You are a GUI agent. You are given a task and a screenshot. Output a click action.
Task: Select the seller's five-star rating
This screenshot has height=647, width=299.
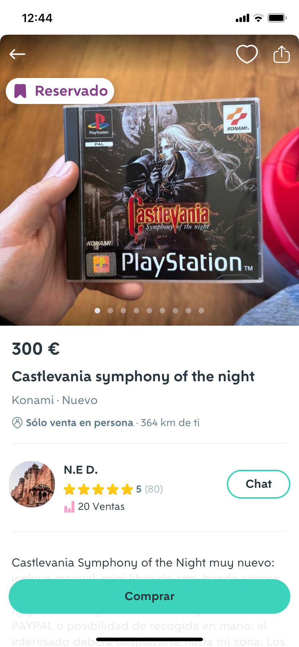point(98,489)
